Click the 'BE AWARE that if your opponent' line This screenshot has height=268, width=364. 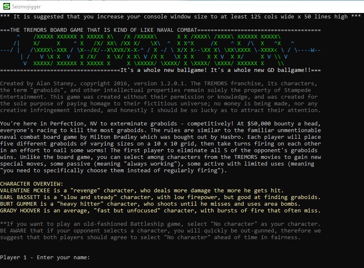pyautogui.click(x=160, y=231)
